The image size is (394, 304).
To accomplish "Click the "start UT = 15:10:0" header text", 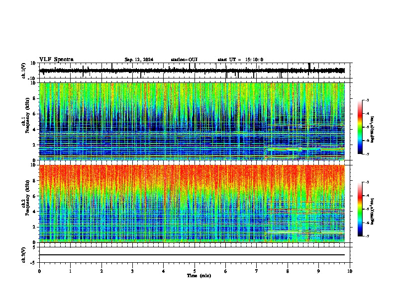I will (240, 60).
